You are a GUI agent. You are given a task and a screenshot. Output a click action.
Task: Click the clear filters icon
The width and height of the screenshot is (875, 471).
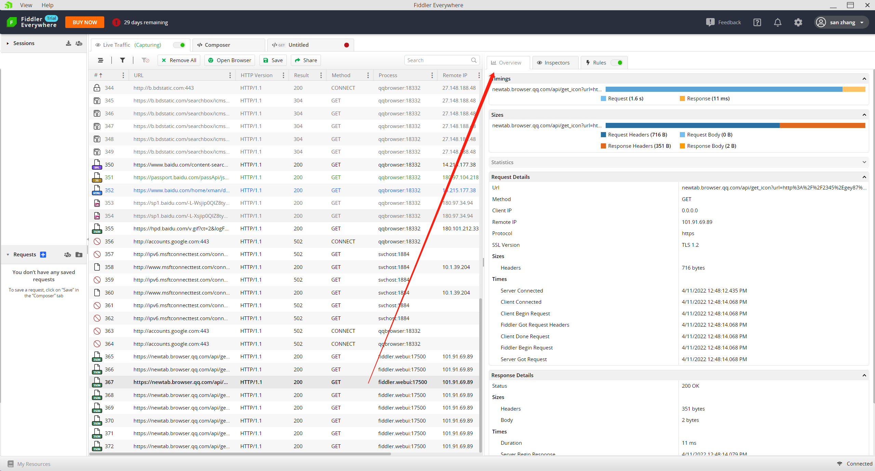[145, 60]
